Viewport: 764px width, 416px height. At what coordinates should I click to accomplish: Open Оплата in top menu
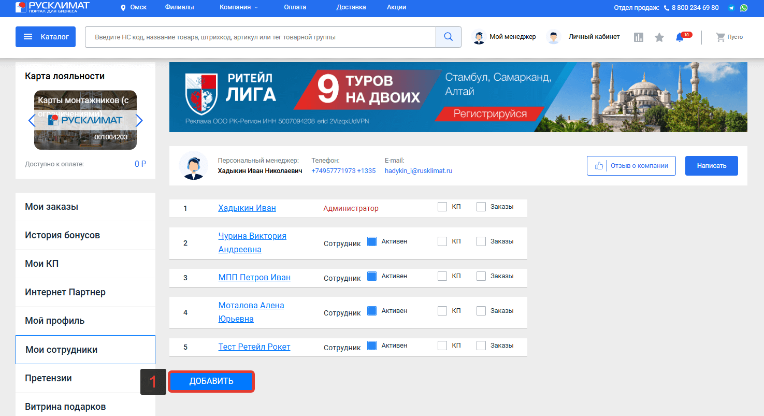[295, 7]
